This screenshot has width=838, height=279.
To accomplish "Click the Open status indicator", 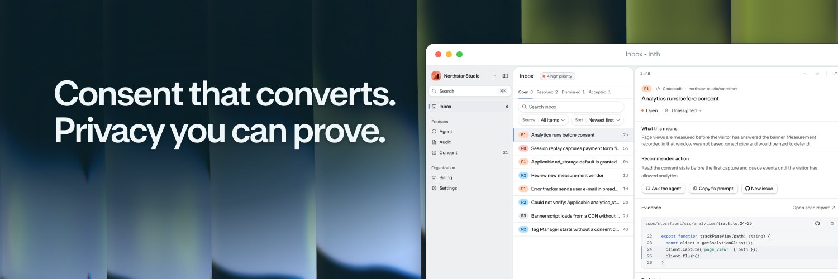I will pos(650,110).
